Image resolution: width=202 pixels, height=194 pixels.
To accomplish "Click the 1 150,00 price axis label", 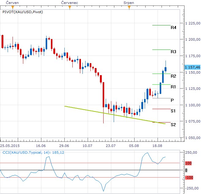I will pos(193,72).
